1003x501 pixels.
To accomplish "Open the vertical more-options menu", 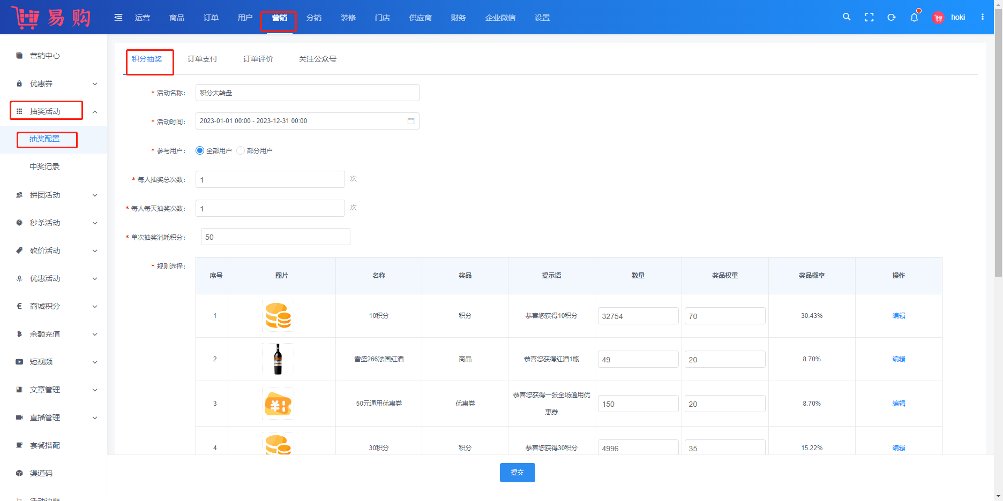I will click(983, 17).
